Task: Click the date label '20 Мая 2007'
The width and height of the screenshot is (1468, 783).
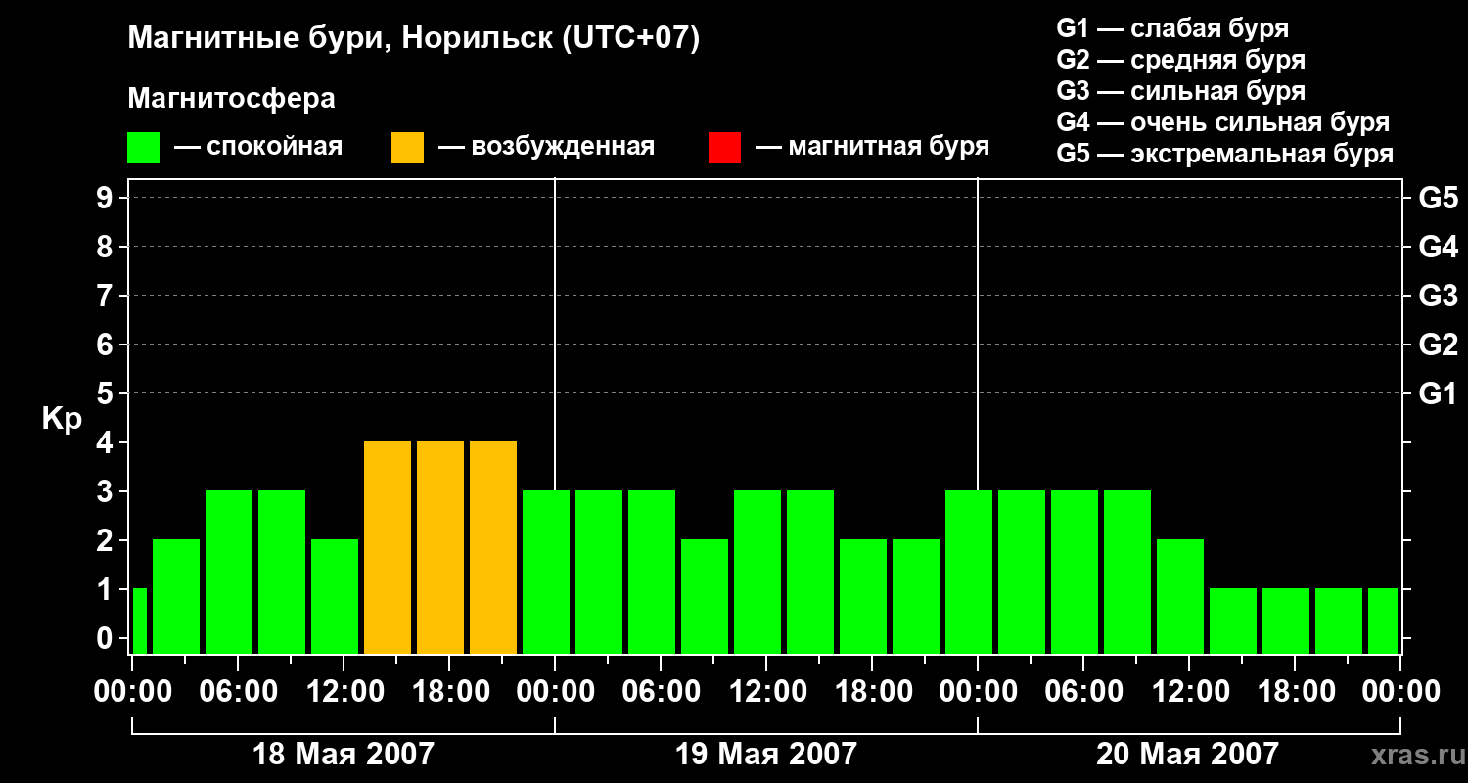Action: [1187, 754]
